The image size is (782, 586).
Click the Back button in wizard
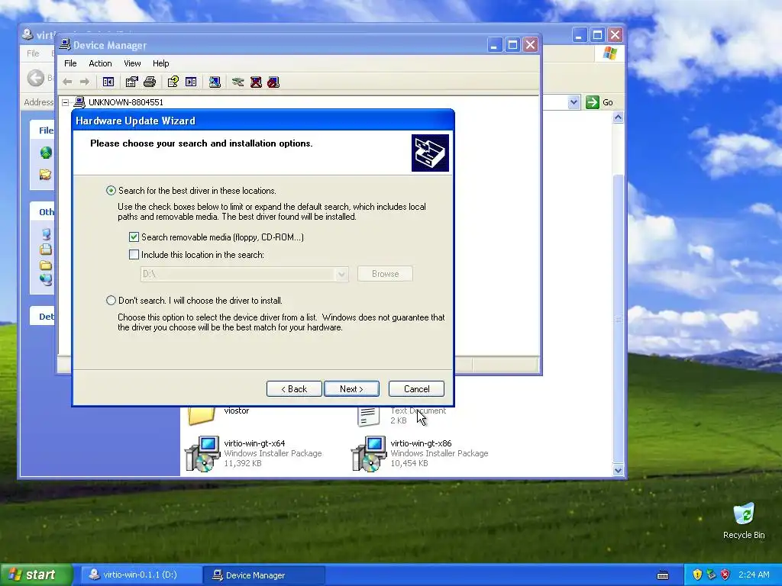pos(294,388)
